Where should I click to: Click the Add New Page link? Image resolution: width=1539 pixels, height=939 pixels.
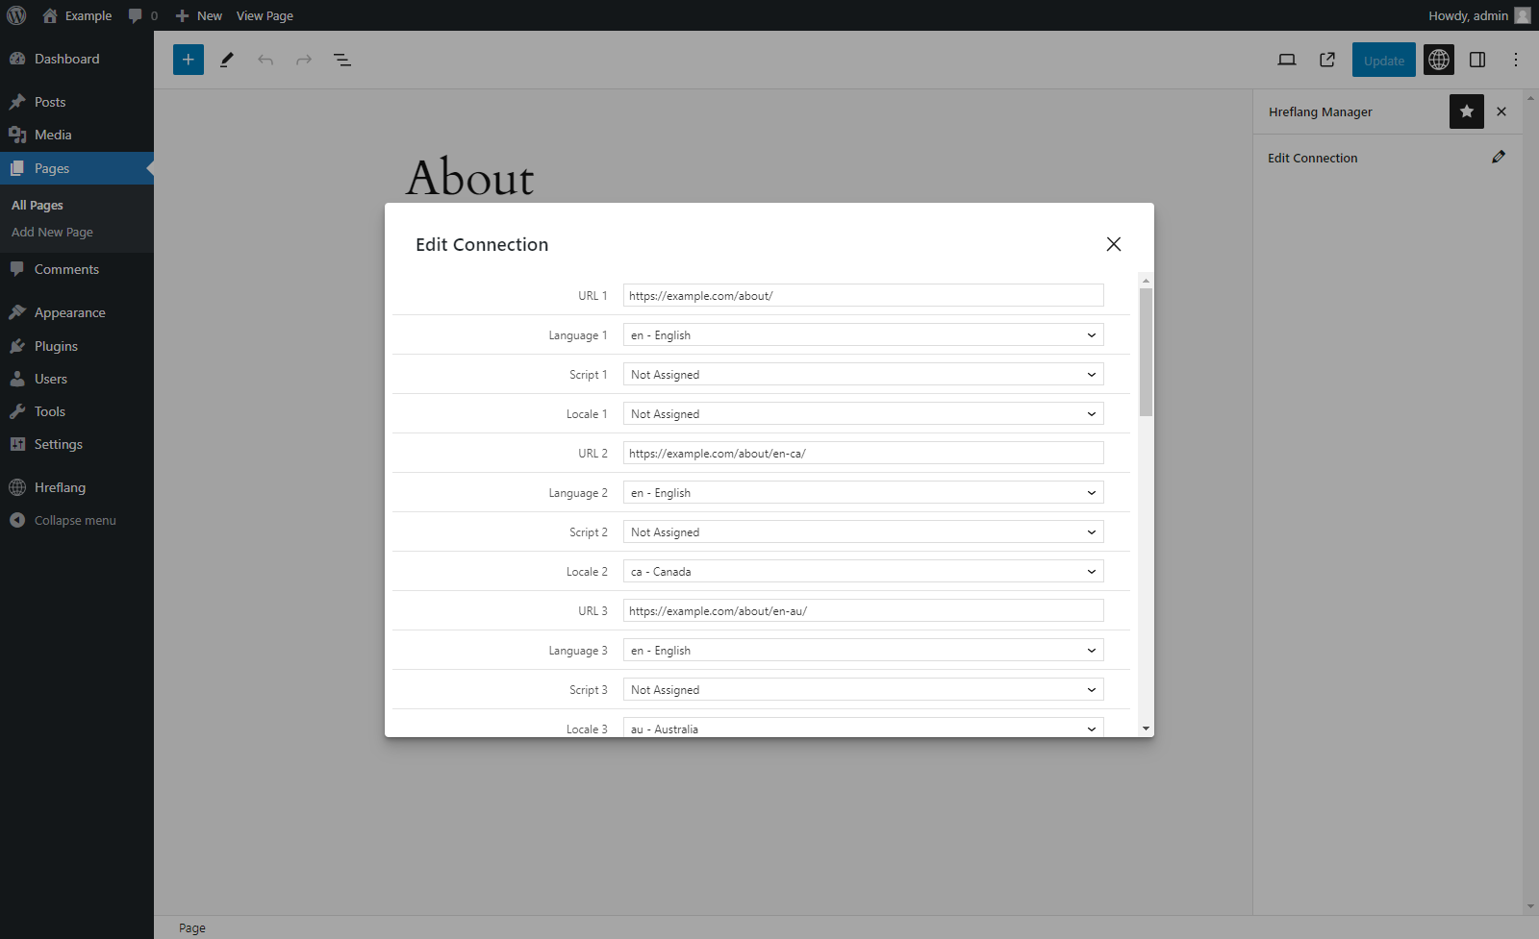click(52, 233)
